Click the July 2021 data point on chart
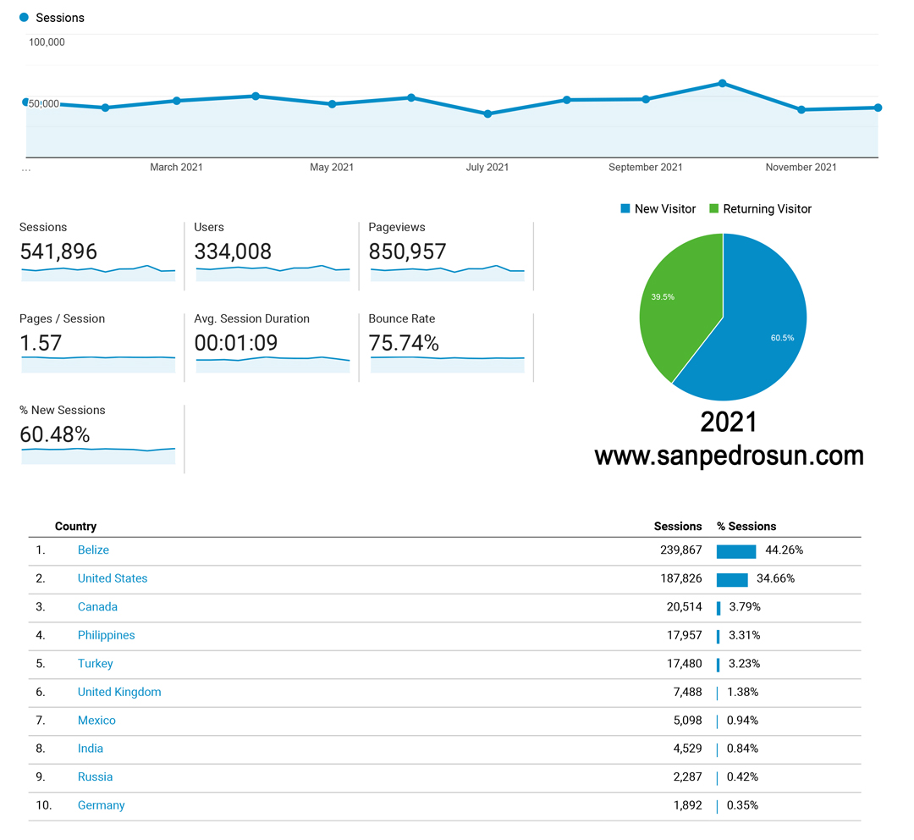The image size is (914, 840). click(487, 113)
